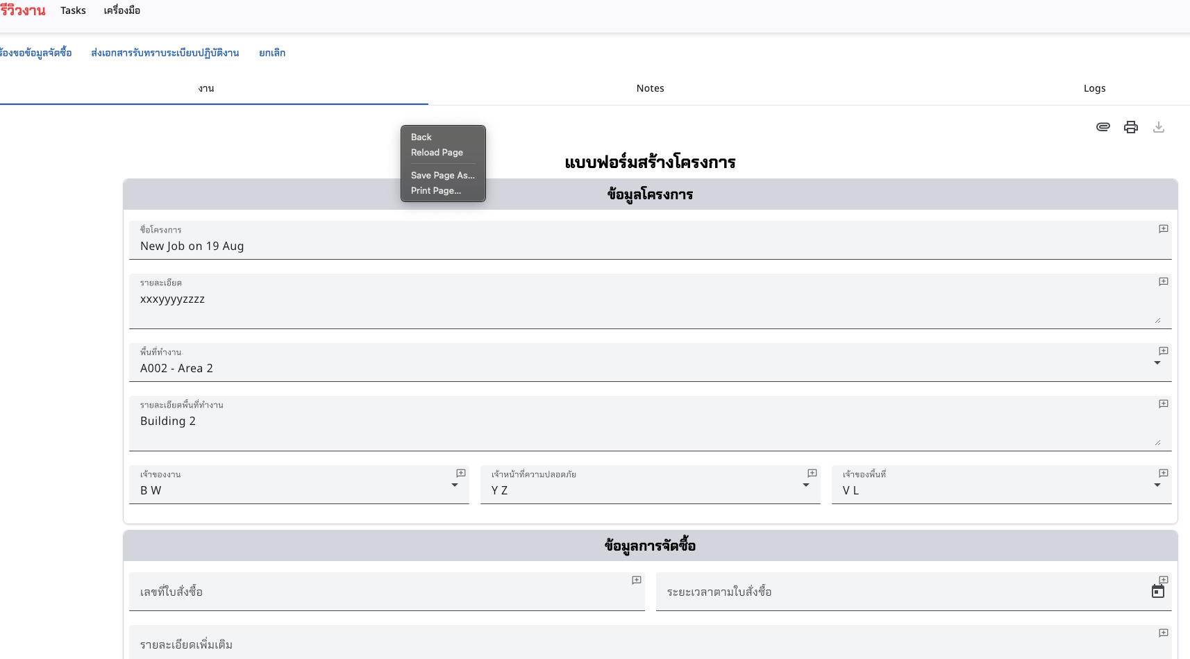The height and width of the screenshot is (659, 1190).
Task: Click the ส่งเอกสารรับทราบระเบียบปฏิบัติงาน link
Action: (166, 53)
